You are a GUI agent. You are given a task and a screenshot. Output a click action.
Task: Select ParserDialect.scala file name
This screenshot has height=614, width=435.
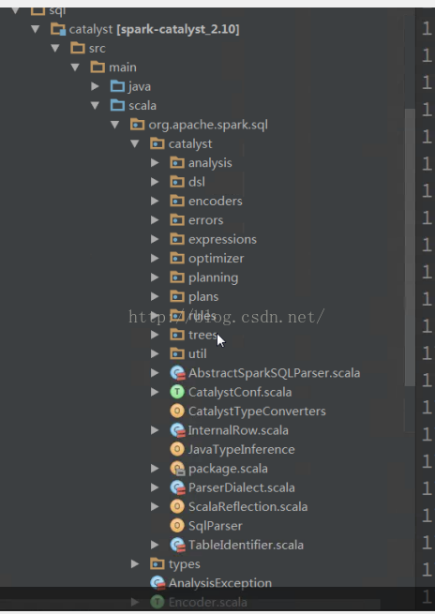click(x=242, y=487)
